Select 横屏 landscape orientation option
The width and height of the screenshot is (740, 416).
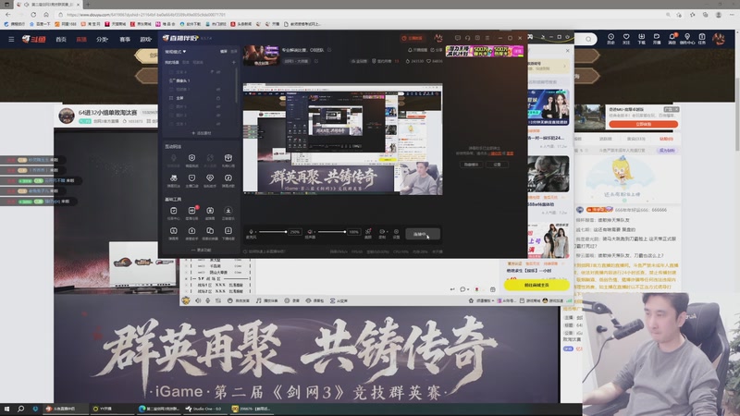click(x=224, y=52)
